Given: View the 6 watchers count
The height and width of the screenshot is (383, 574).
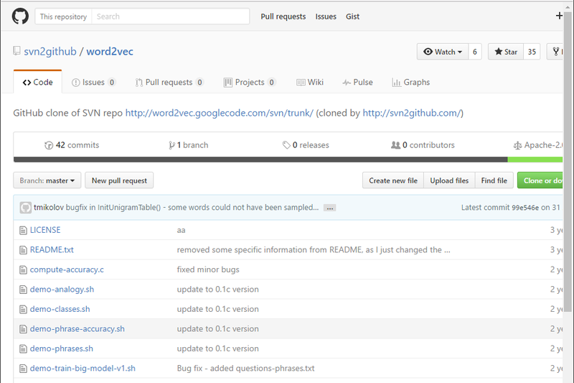Looking at the screenshot, I should [x=475, y=52].
